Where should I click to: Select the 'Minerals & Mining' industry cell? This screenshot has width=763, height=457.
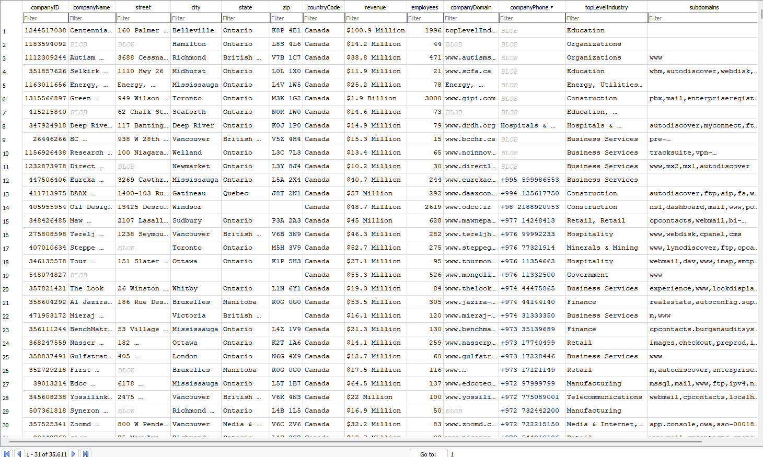(606, 248)
